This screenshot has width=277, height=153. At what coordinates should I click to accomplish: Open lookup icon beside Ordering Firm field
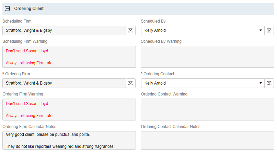click(130, 83)
